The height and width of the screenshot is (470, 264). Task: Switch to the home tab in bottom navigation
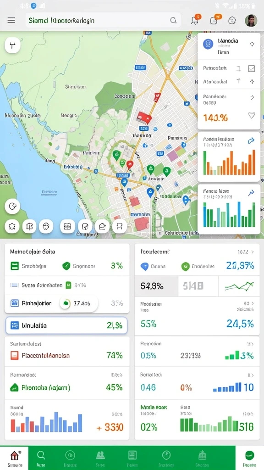14,458
